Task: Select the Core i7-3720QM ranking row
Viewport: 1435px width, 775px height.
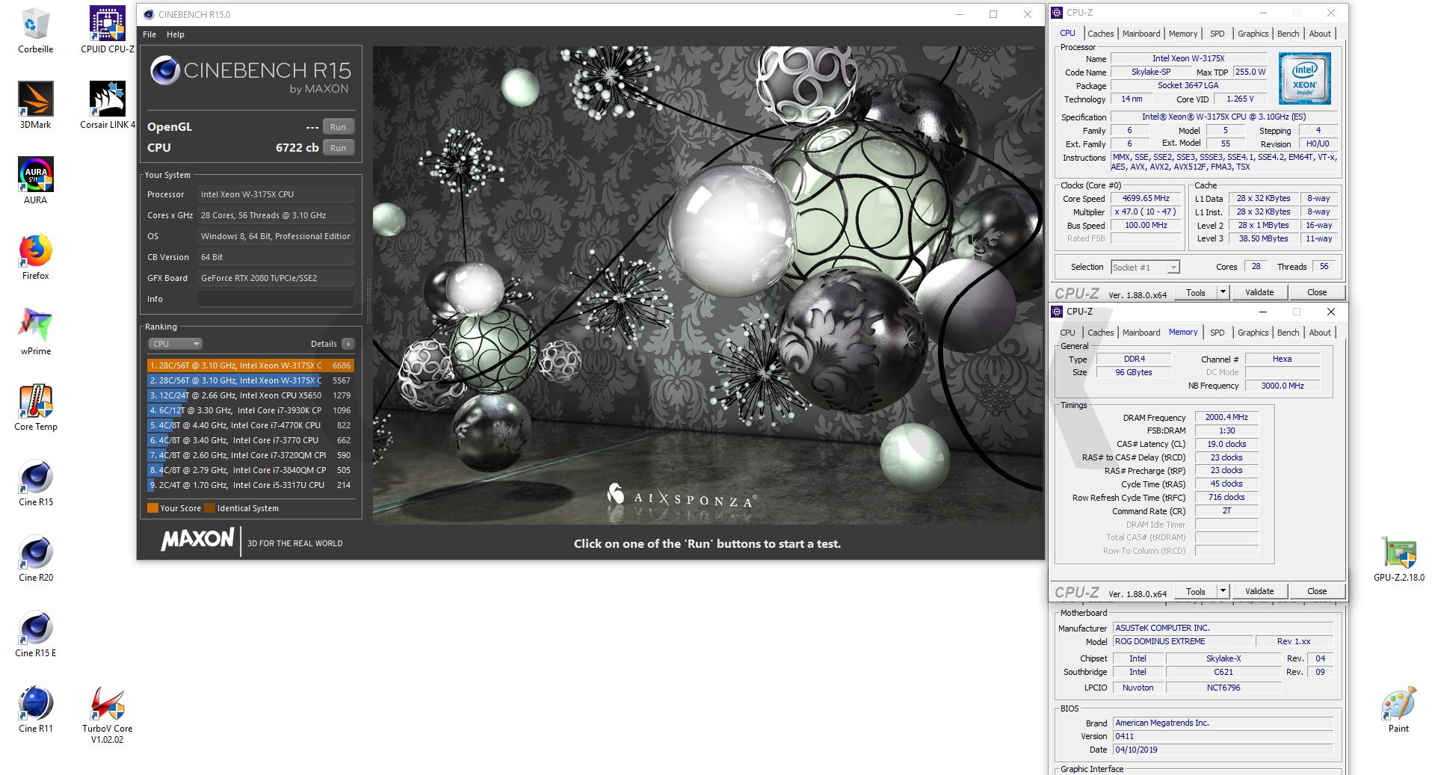Action: [x=250, y=455]
